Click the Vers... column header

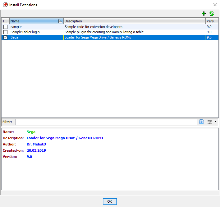pyautogui.click(x=212, y=21)
